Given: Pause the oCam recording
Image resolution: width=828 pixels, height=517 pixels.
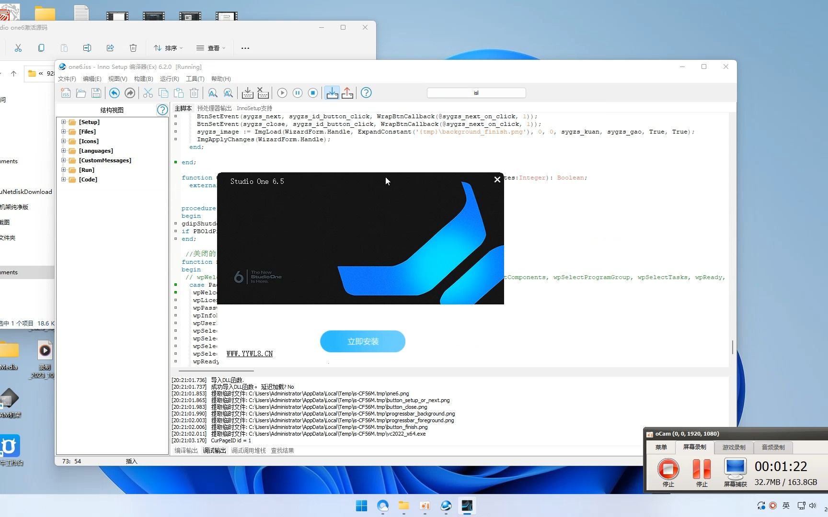Looking at the screenshot, I should point(702,472).
